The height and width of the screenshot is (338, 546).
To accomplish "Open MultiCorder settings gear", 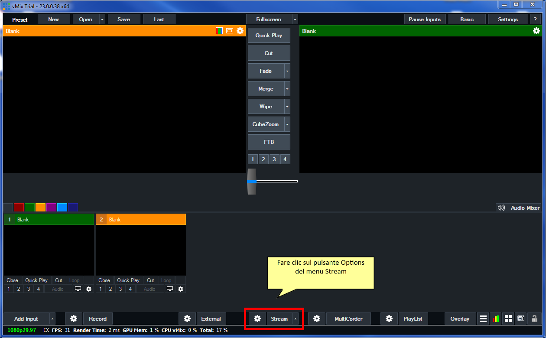I will [x=317, y=318].
